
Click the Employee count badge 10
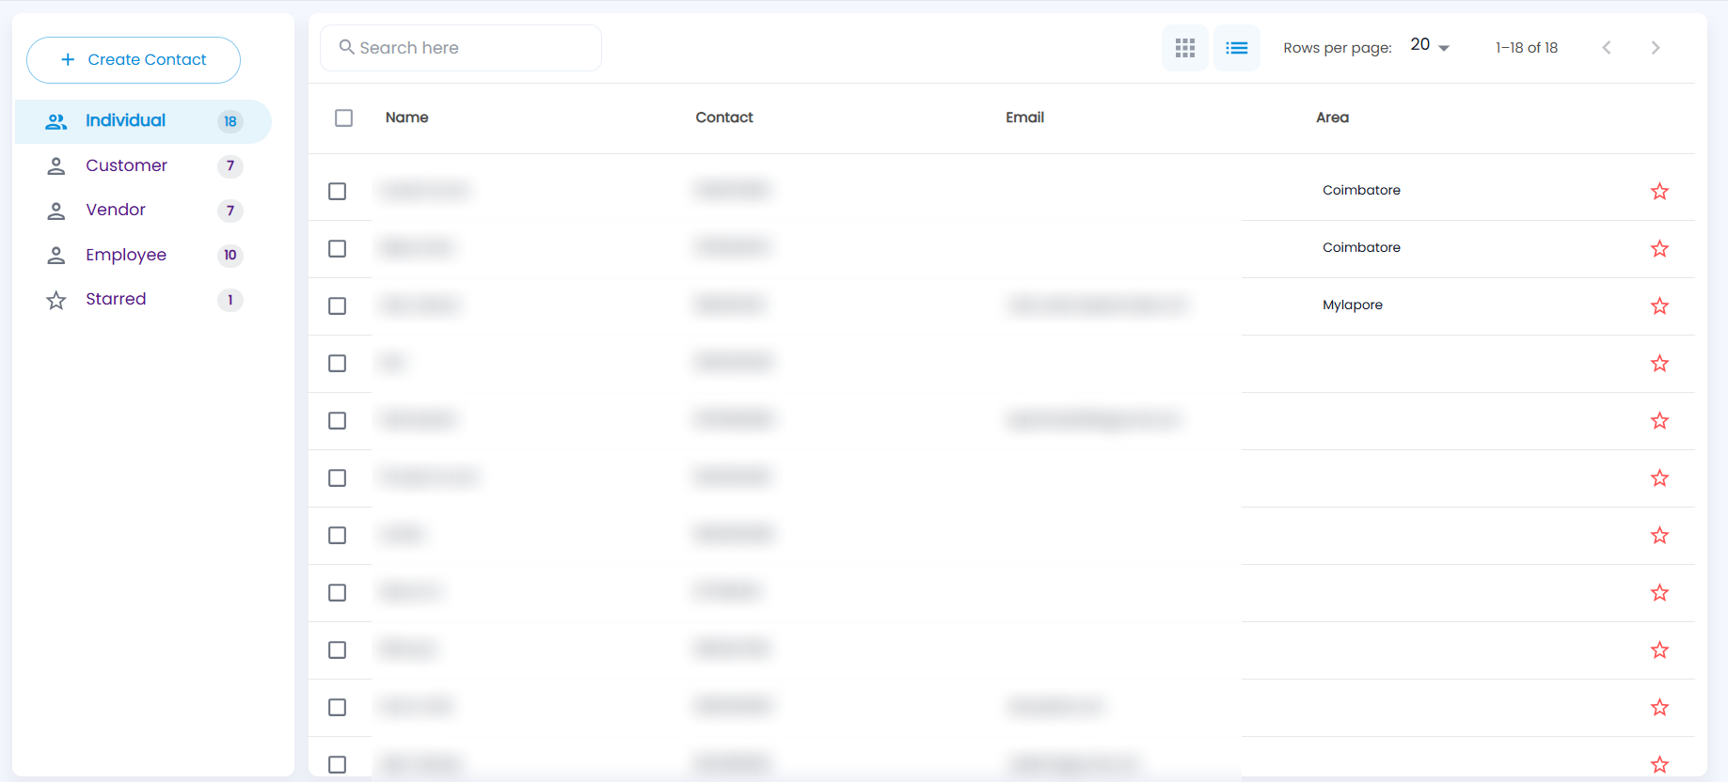pyautogui.click(x=230, y=255)
